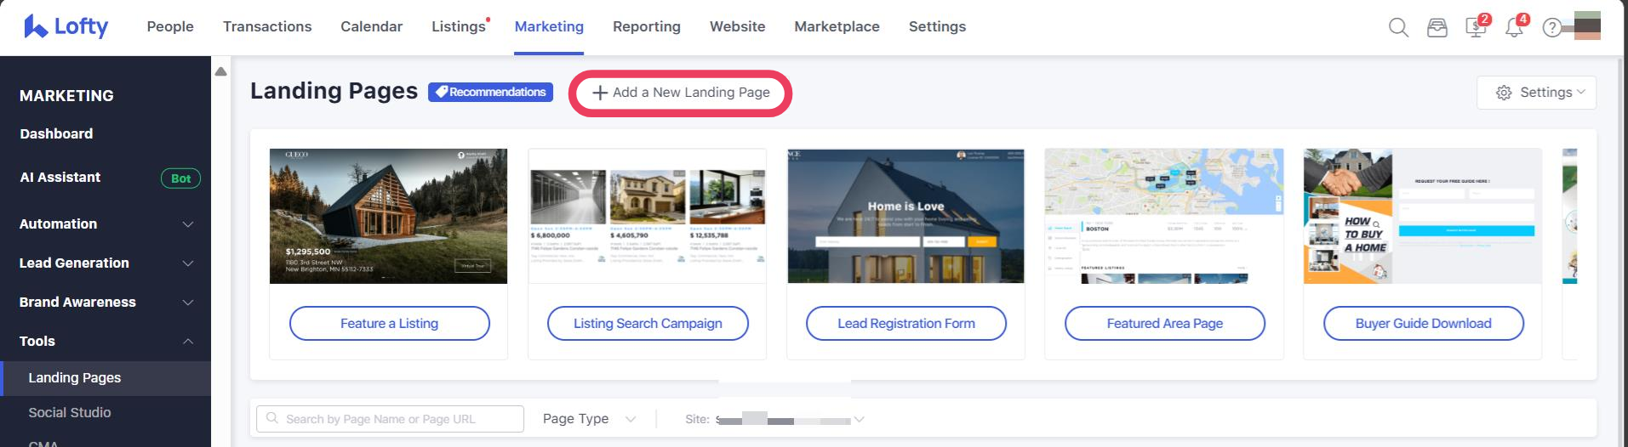Open the search magnifier icon
Image resolution: width=1628 pixels, height=447 pixels.
[1398, 27]
